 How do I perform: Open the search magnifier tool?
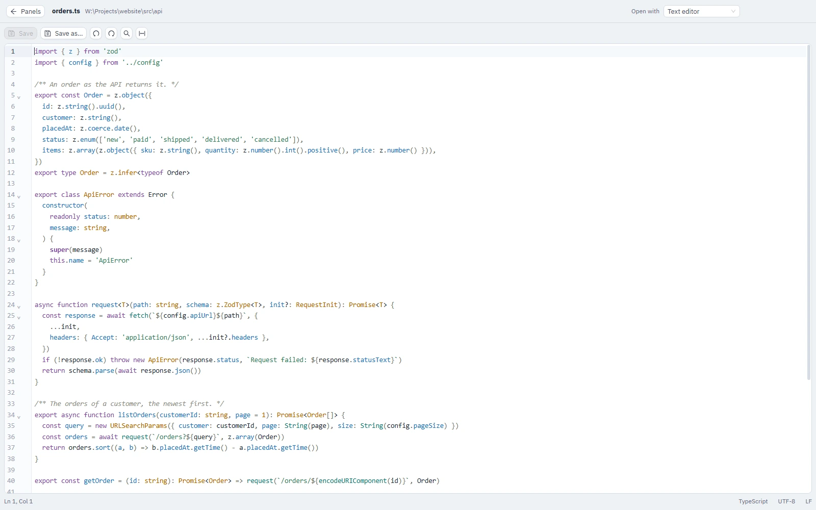pos(126,34)
